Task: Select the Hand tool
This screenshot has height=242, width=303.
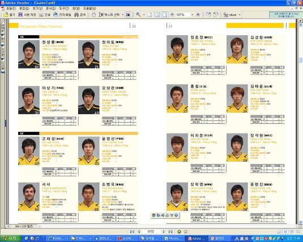Action: (93, 15)
